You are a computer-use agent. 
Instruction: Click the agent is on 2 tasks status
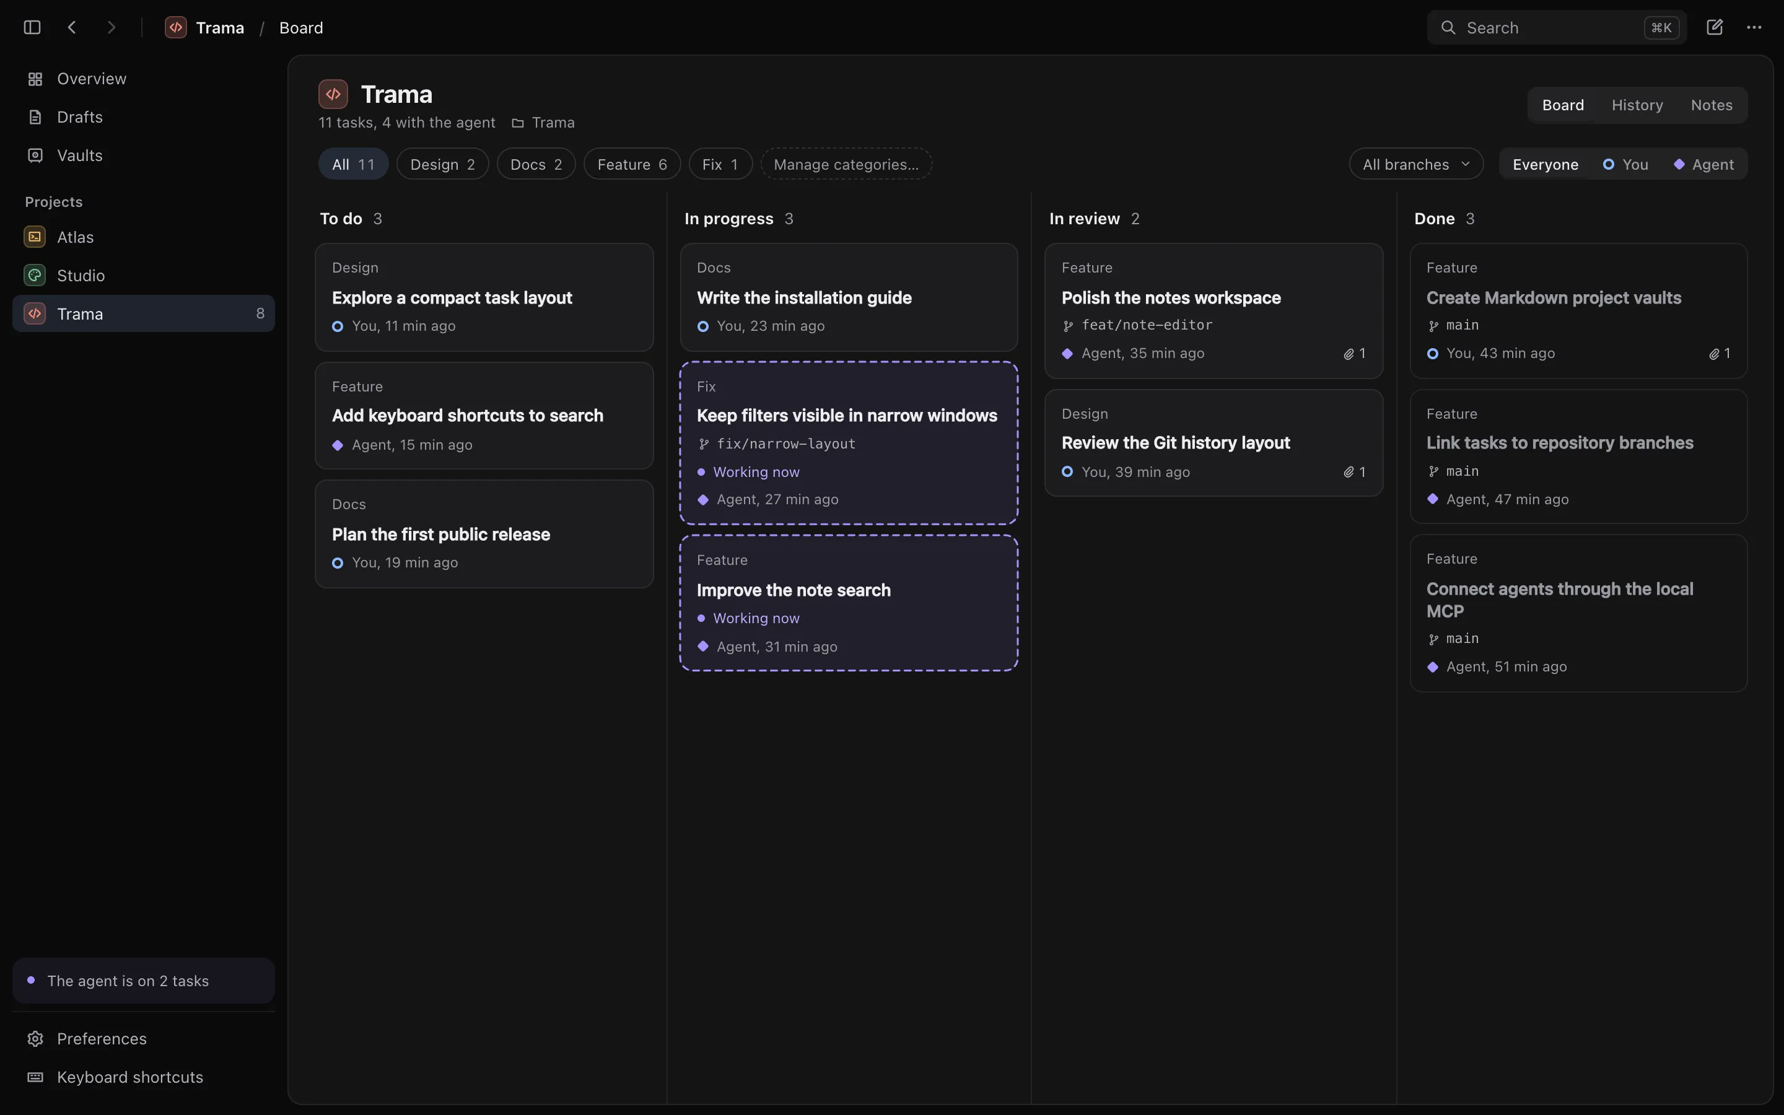coord(144,980)
